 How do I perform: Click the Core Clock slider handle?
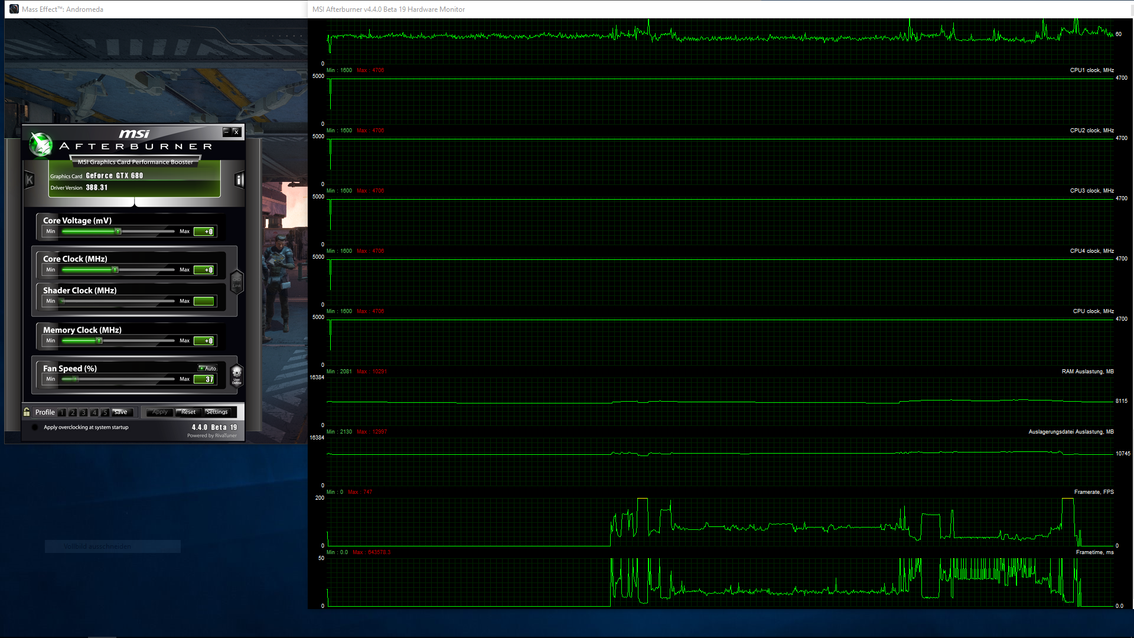[x=115, y=270]
